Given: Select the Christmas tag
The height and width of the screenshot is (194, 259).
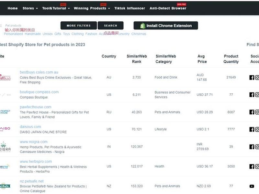Looking at the screenshot, I should [x=139, y=34].
